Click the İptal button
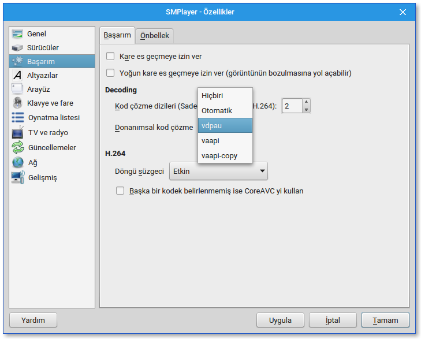The image size is (421, 339). [x=333, y=320]
